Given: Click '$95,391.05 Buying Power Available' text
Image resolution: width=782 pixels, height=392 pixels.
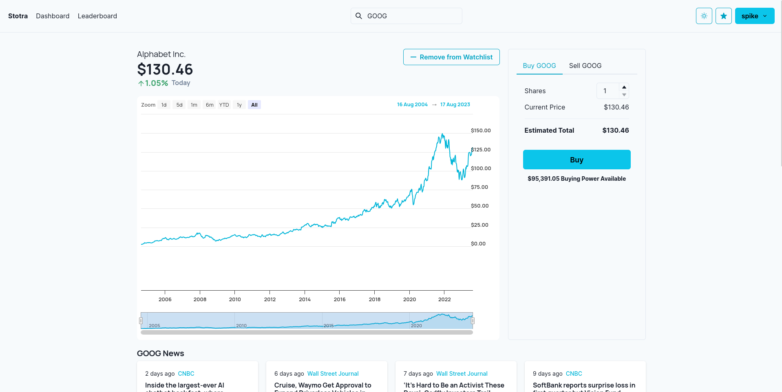Looking at the screenshot, I should coord(577,179).
